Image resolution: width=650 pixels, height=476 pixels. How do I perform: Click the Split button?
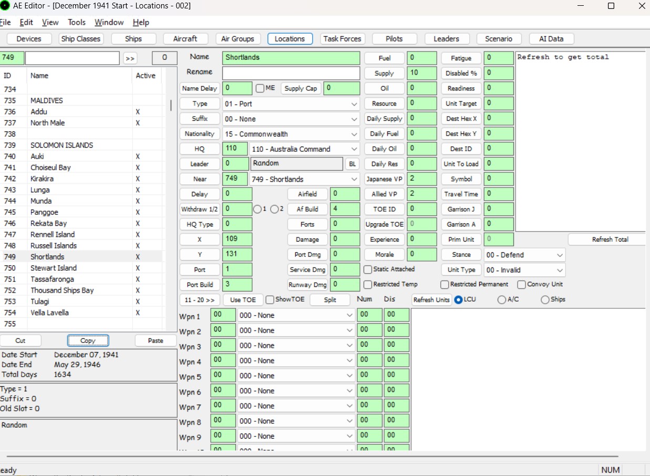coord(330,300)
